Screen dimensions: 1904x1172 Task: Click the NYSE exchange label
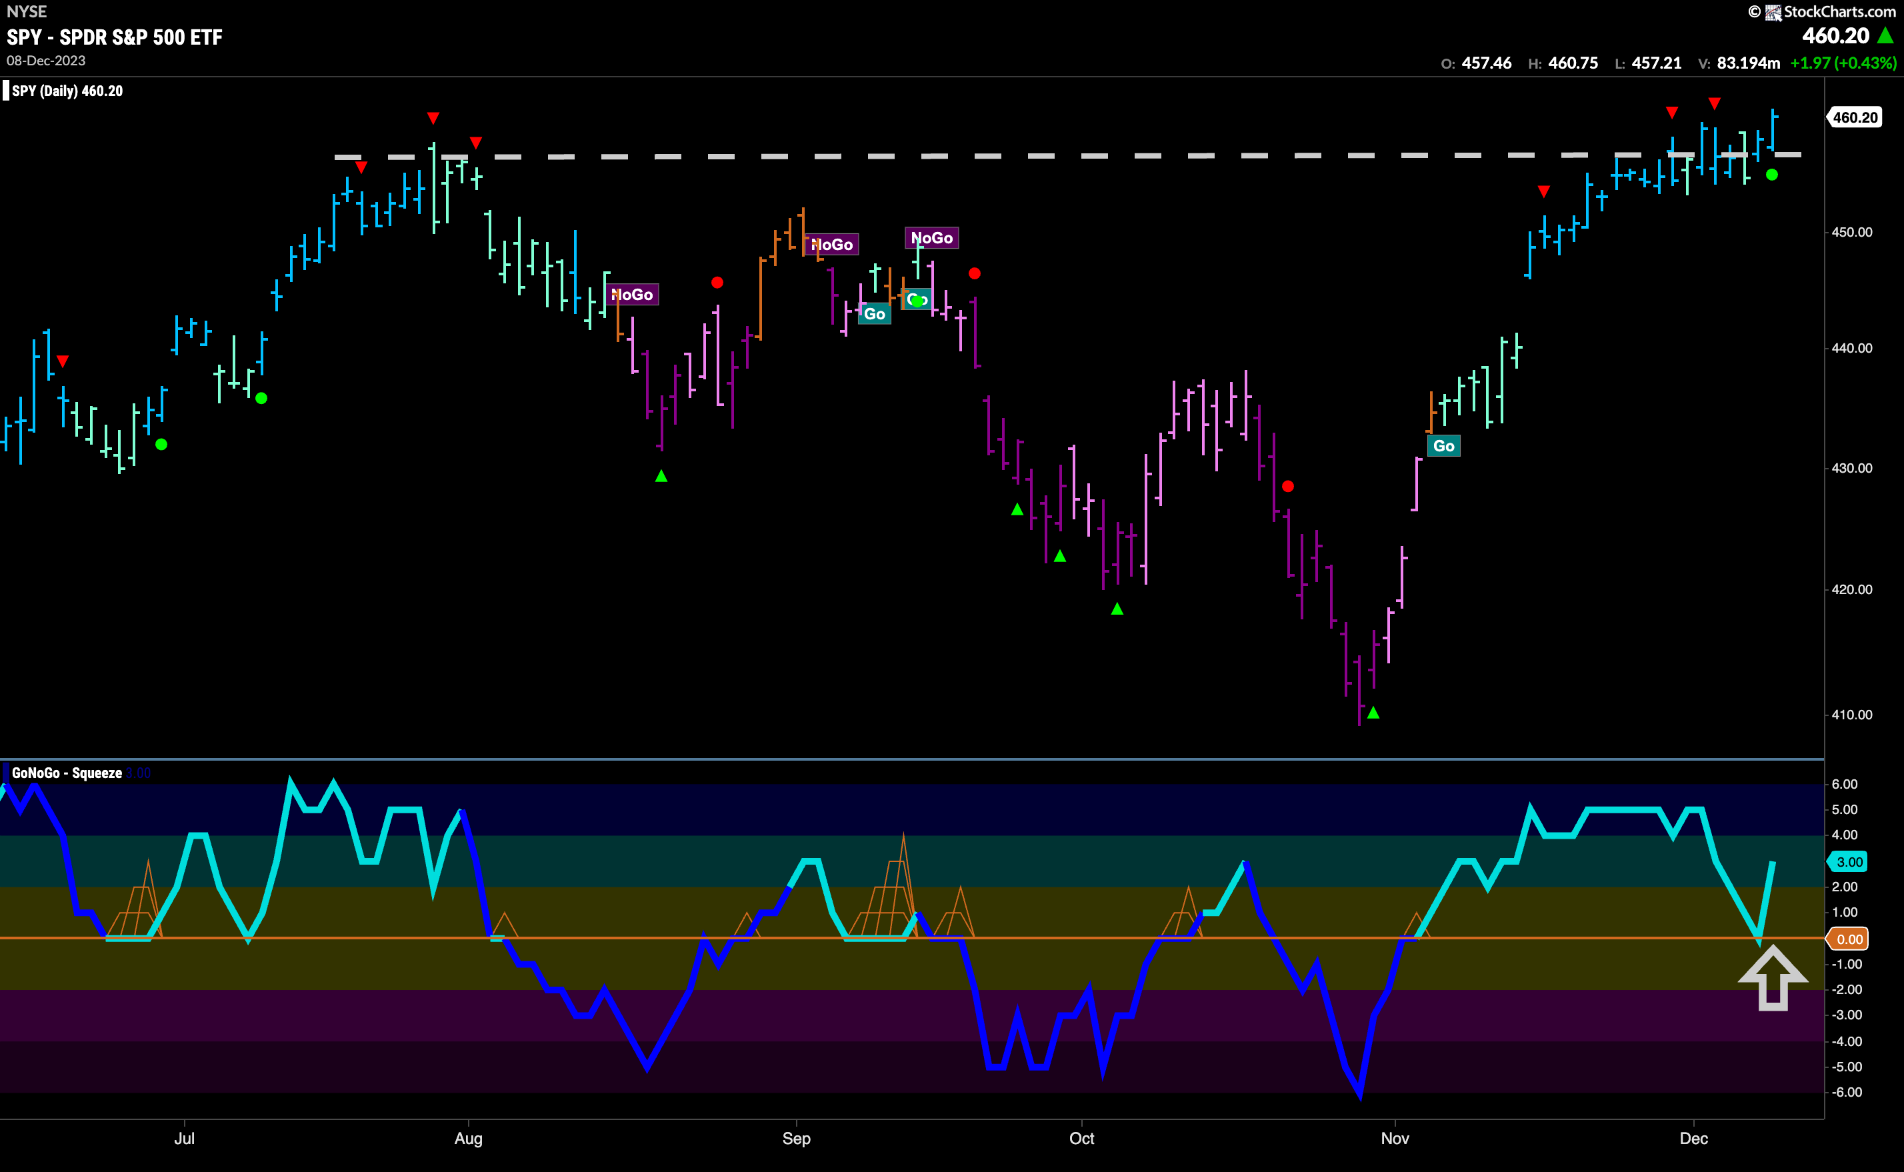tap(27, 11)
